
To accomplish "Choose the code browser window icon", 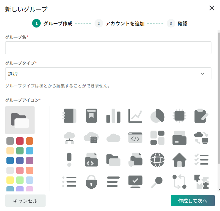I will pos(135,138).
